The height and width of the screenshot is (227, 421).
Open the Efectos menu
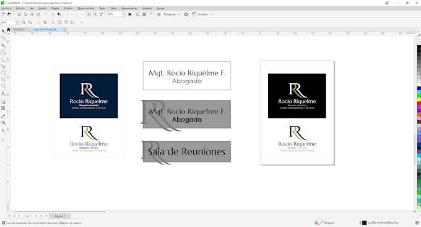[x=69, y=8]
